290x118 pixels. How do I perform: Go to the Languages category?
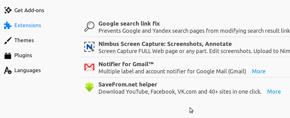27,70
